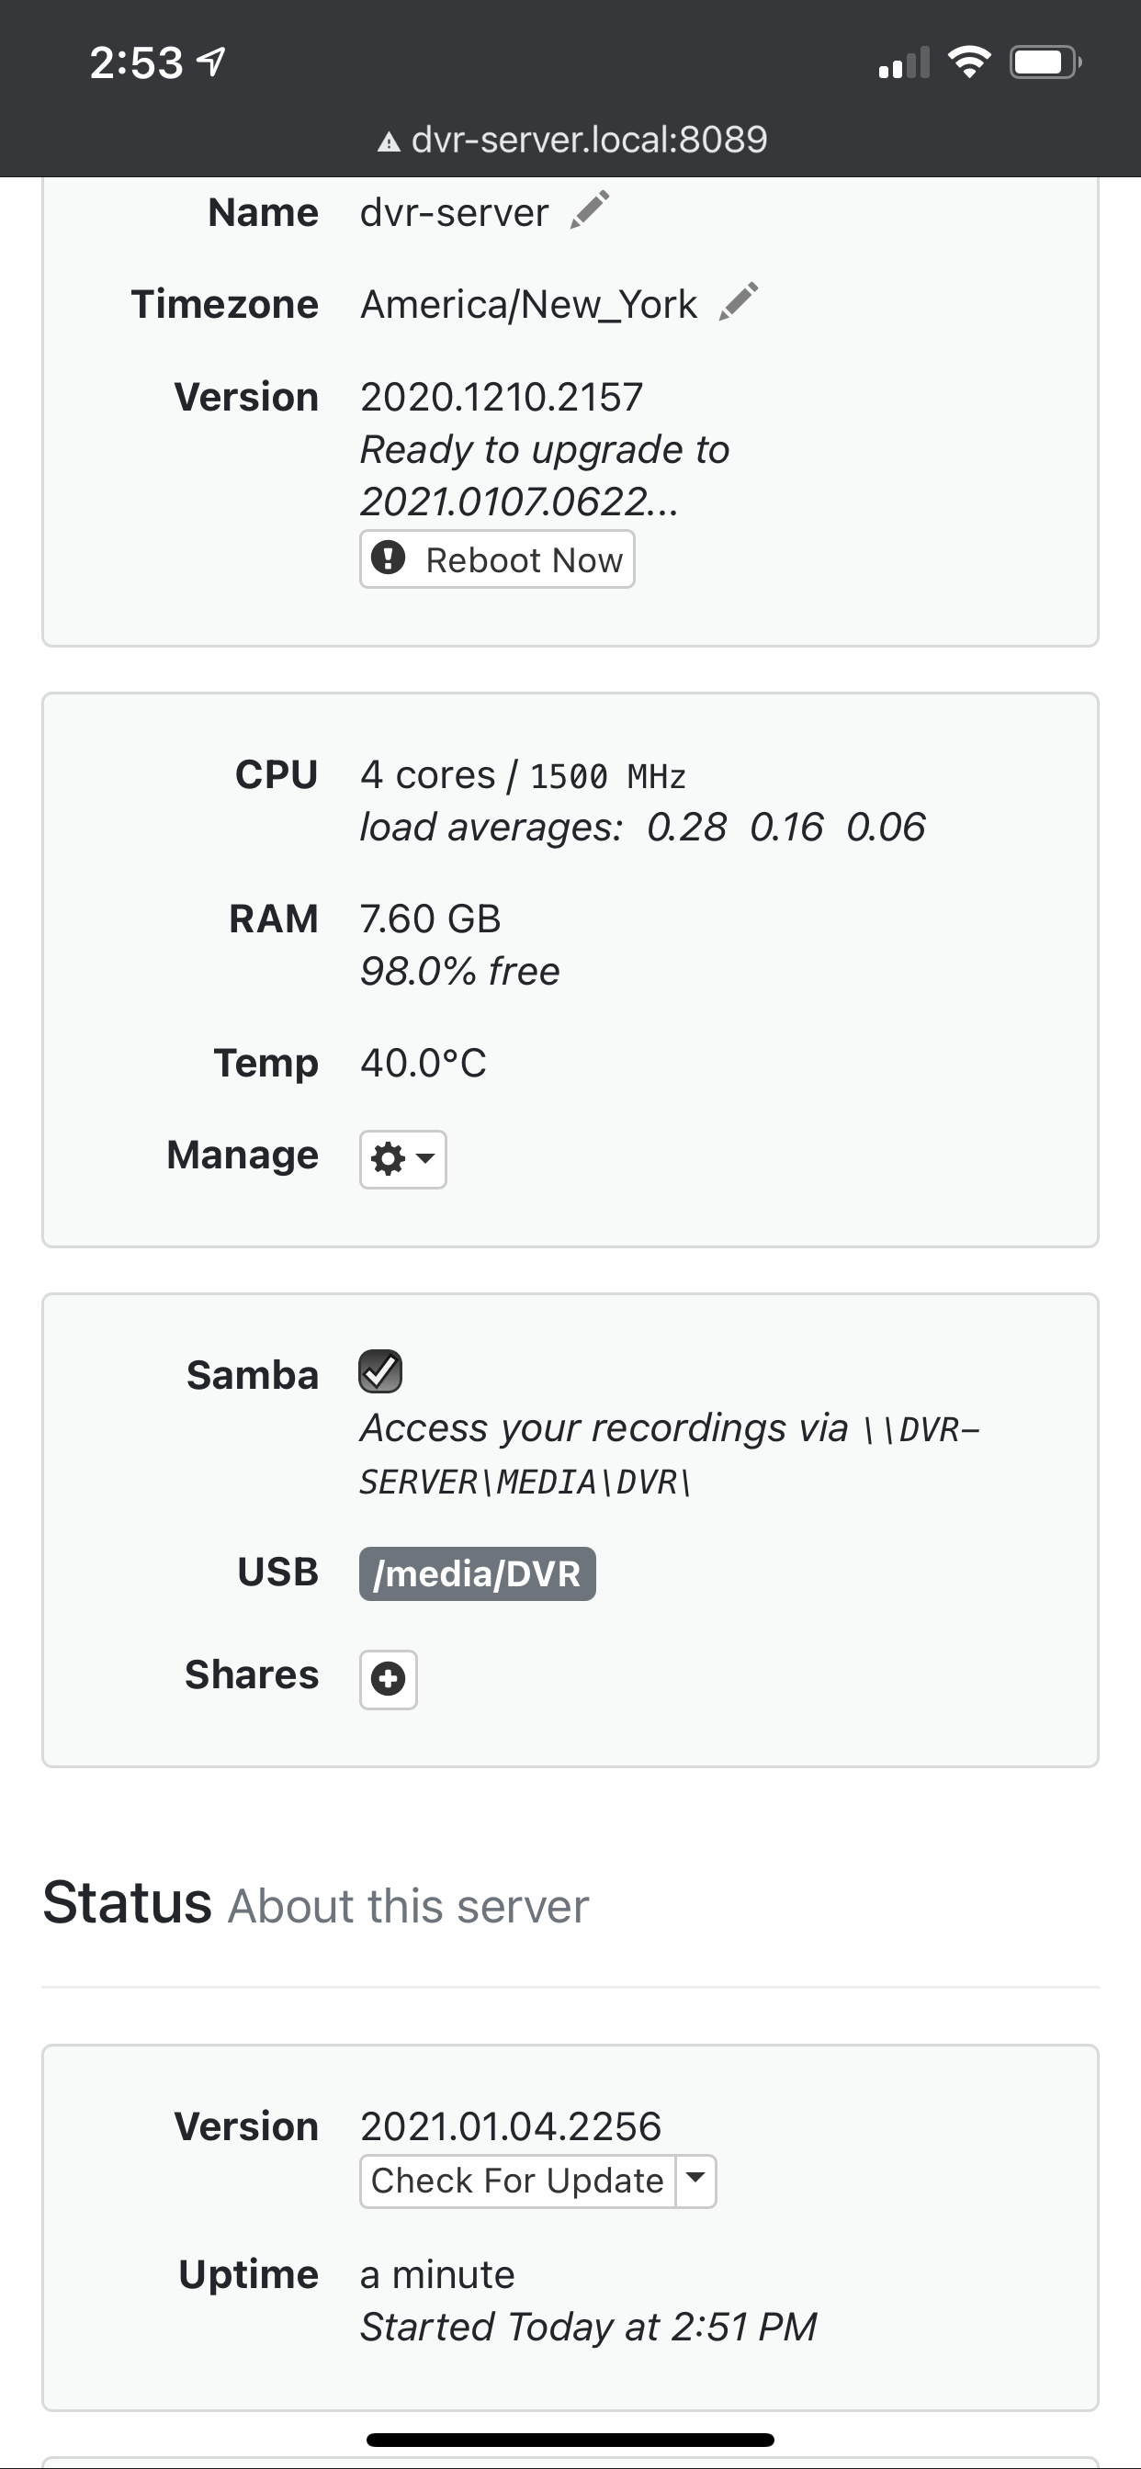Tap the not-secure warning triangle icon
Screen dimensions: 1141x2469
coord(389,142)
